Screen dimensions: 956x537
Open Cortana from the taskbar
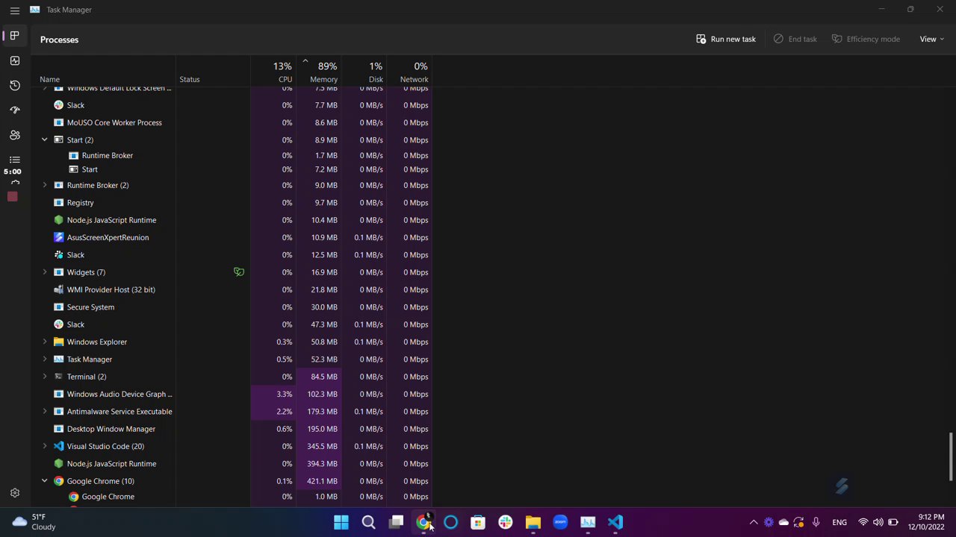tap(450, 522)
